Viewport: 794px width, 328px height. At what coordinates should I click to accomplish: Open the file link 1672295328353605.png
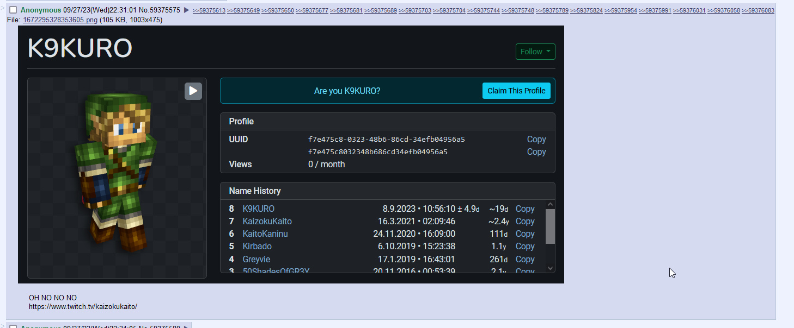click(60, 20)
